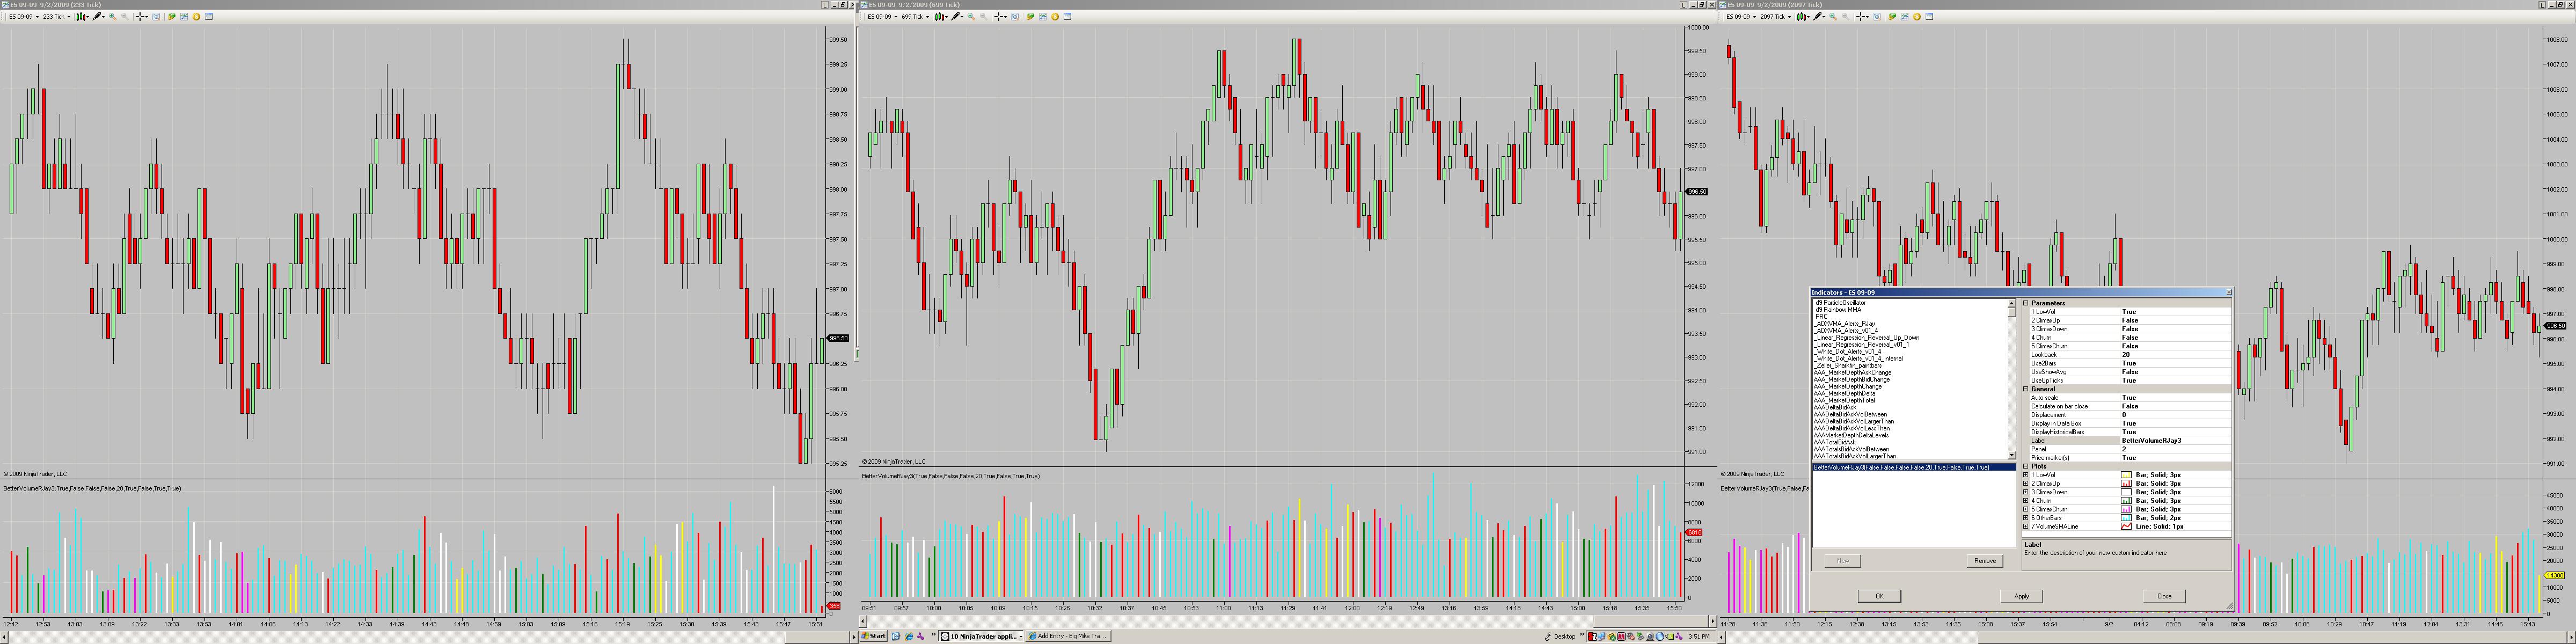This screenshot has height=644, width=2576.
Task: Zoom in on the 233 Tick chart
Action: [x=112, y=17]
